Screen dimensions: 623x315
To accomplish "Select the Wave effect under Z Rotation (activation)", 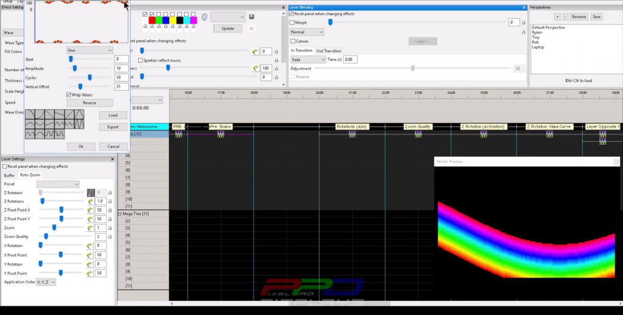I will pyautogui.click(x=484, y=134).
